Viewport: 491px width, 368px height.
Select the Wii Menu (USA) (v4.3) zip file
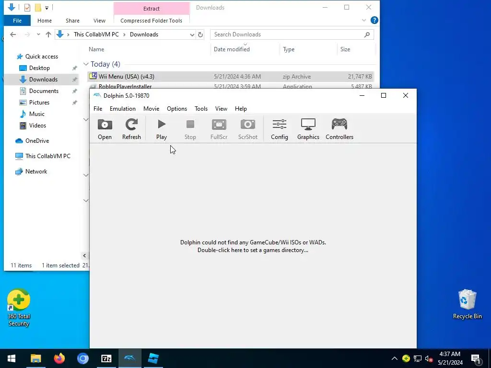(231, 76)
